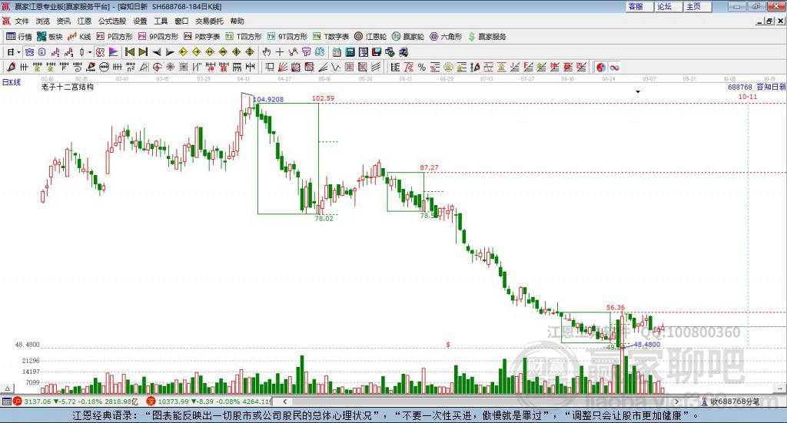Click the 老子十二宫结构 indicator label
This screenshot has height=423, width=787.
pos(68,87)
